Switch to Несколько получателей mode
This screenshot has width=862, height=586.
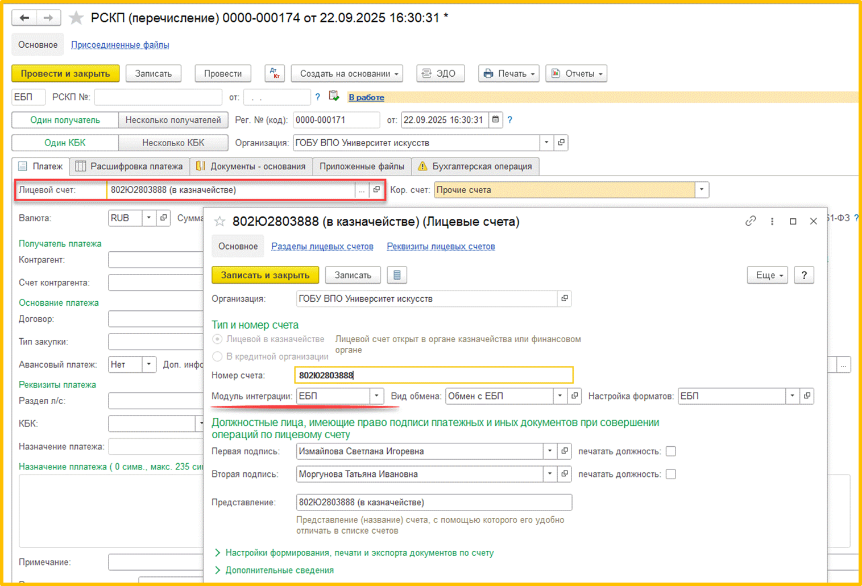click(x=173, y=120)
